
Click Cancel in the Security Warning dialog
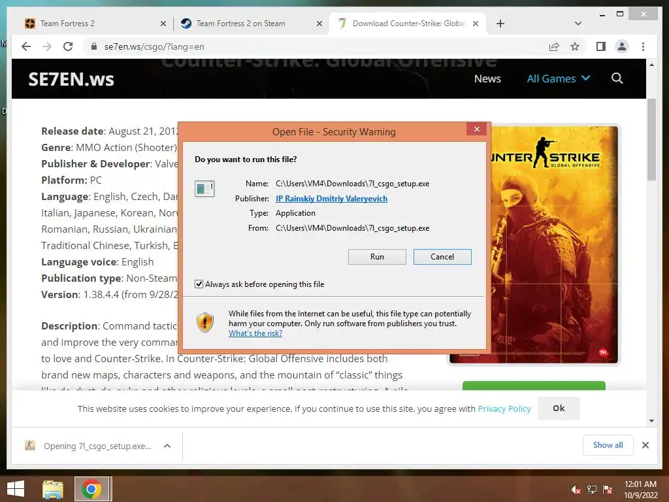(x=442, y=256)
